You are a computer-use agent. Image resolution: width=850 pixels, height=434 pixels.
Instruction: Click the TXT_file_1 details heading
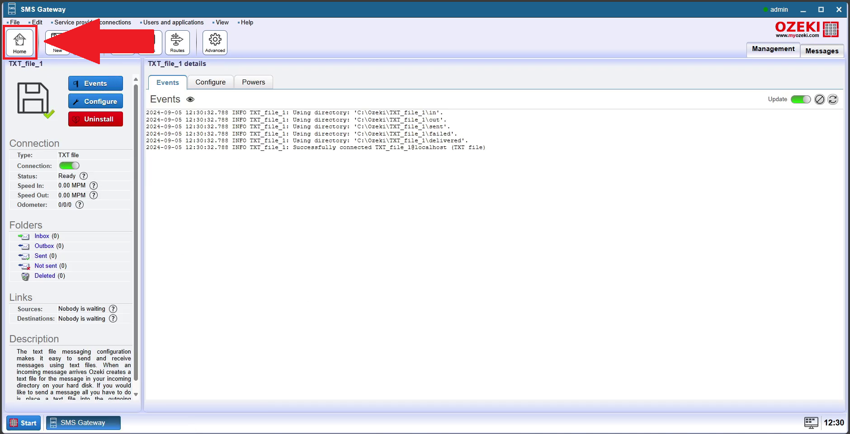177,64
